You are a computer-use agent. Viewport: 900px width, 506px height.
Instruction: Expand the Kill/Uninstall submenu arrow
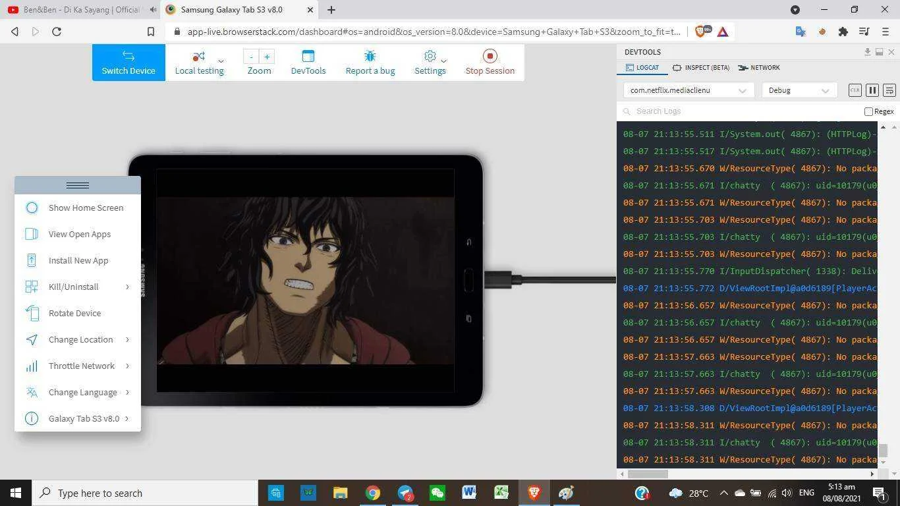127,287
